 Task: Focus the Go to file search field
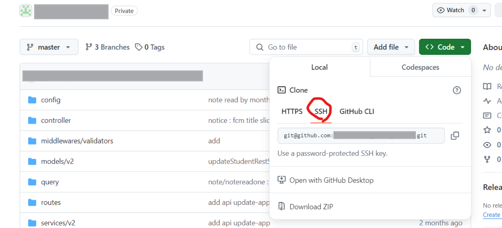tap(306, 47)
